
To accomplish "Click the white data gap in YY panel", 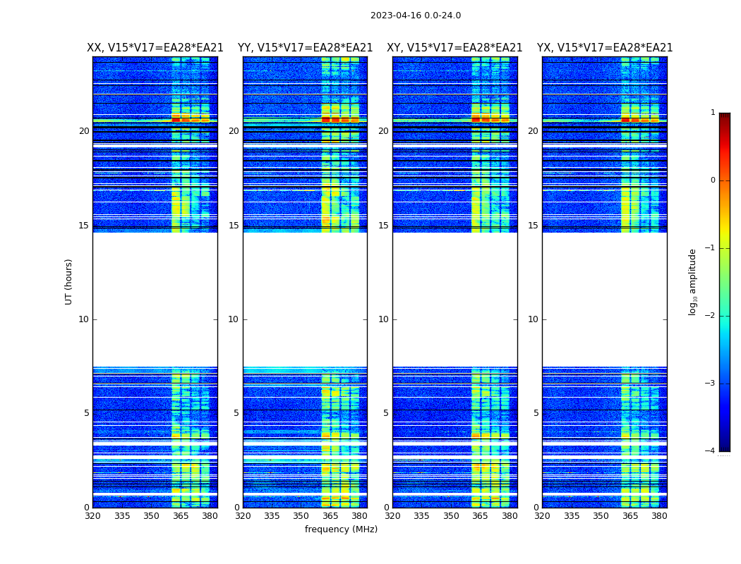I will pos(305,300).
